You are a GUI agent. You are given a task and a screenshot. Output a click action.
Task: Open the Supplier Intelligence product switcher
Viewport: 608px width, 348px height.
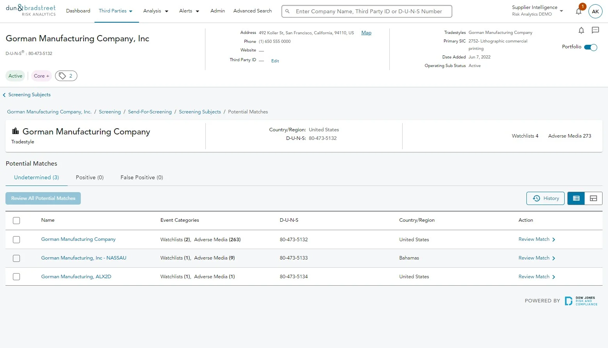pyautogui.click(x=537, y=11)
